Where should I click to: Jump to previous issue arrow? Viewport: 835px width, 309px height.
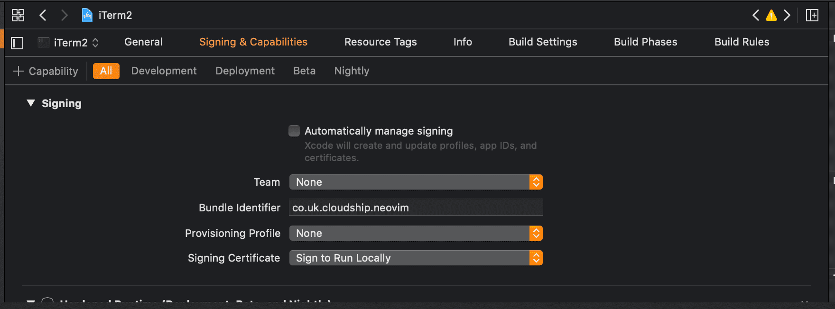click(x=756, y=15)
